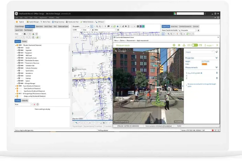This screenshot has width=242, height=161.
Task: Open the Options menu in Cyclomedia viewer
Action: [x=122, y=41]
